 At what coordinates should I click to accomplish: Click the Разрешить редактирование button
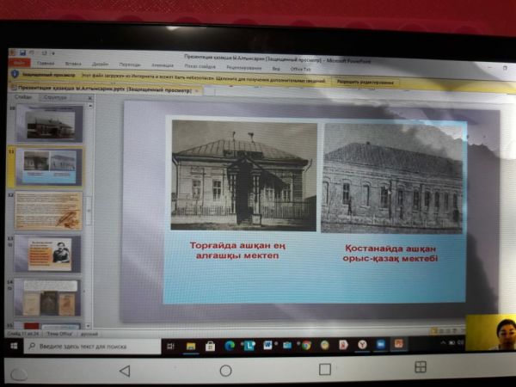(x=366, y=83)
